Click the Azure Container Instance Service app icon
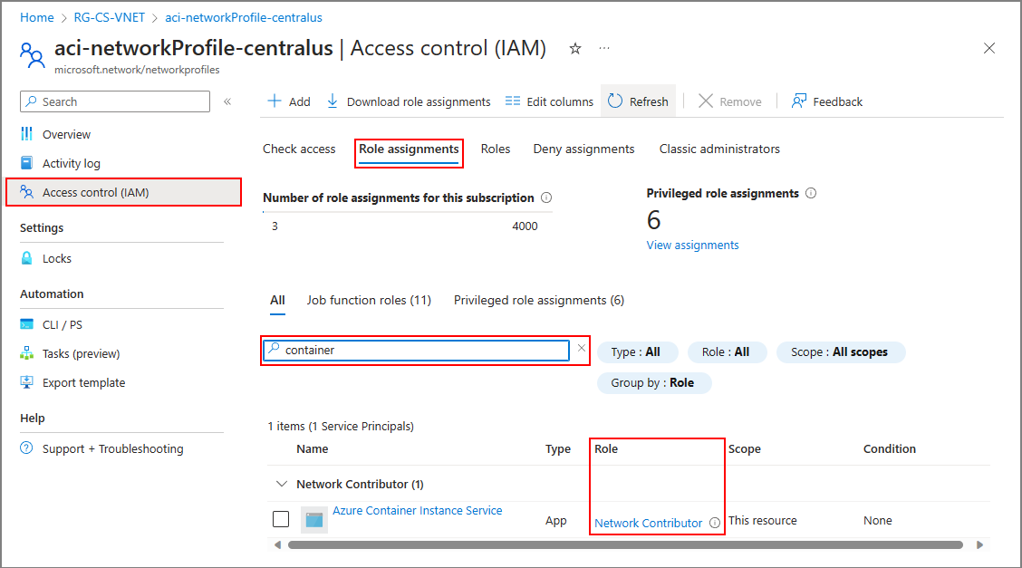1022x568 pixels. 314,520
